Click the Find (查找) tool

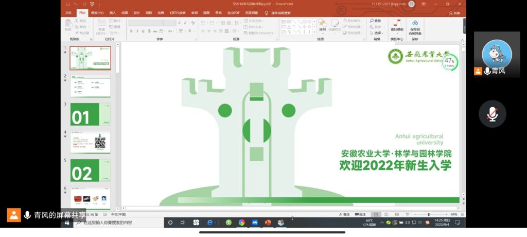pyautogui.click(x=375, y=21)
